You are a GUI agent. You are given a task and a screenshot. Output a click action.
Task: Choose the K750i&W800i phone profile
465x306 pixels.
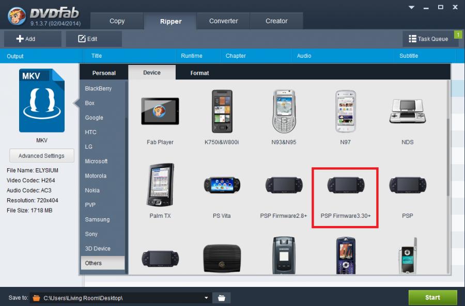222,111
